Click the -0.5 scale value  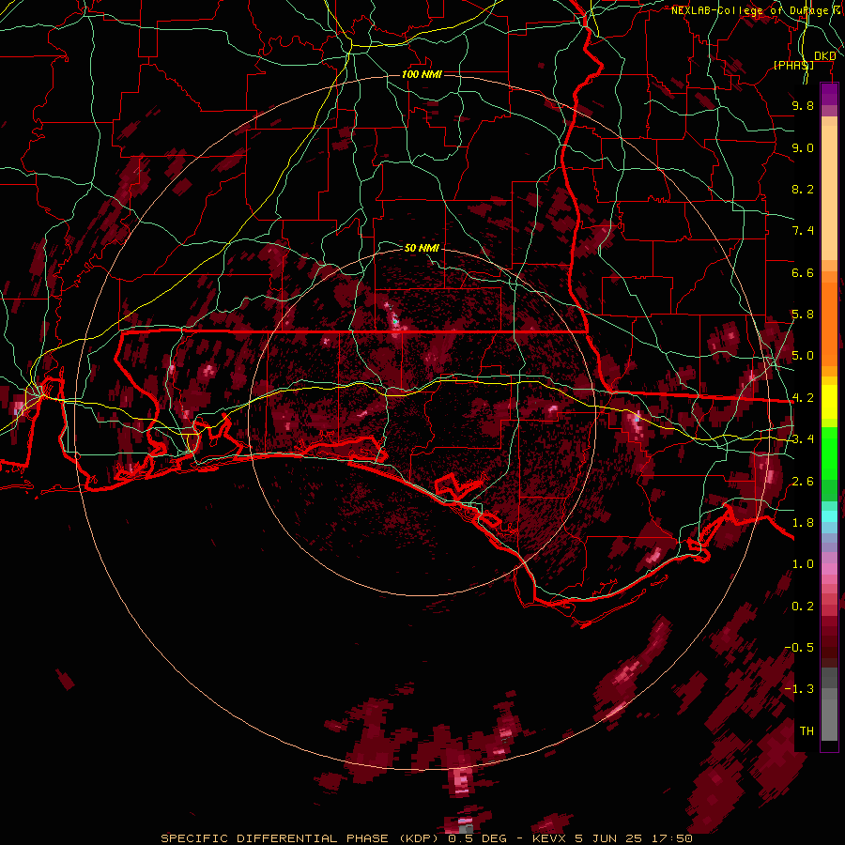pos(799,647)
